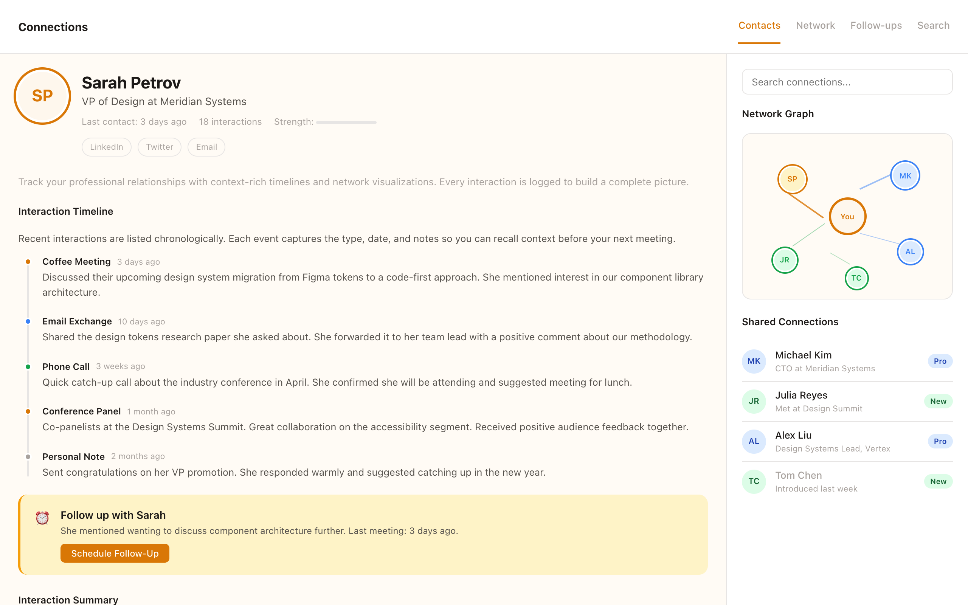
Task: Click Sarah Petrov's SP profile avatar
Action: 42,96
